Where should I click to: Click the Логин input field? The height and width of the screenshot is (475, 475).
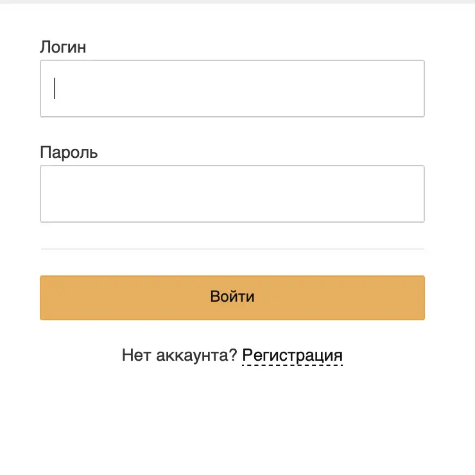click(232, 89)
